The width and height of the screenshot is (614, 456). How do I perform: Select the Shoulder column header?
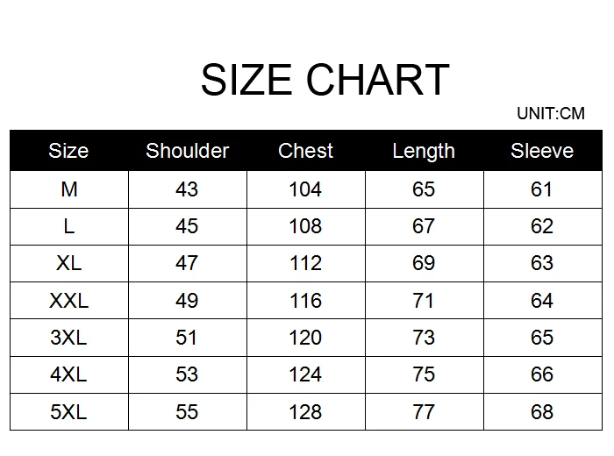pyautogui.click(x=187, y=151)
